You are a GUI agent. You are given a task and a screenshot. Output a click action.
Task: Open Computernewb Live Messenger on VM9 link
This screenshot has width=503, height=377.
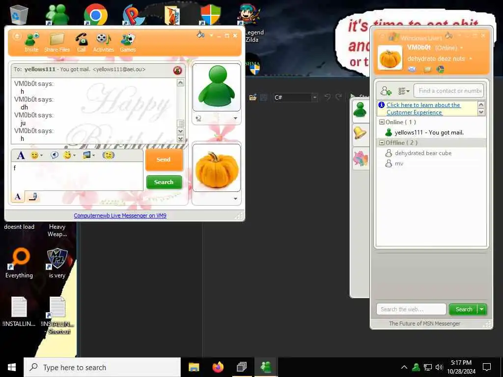pos(120,216)
